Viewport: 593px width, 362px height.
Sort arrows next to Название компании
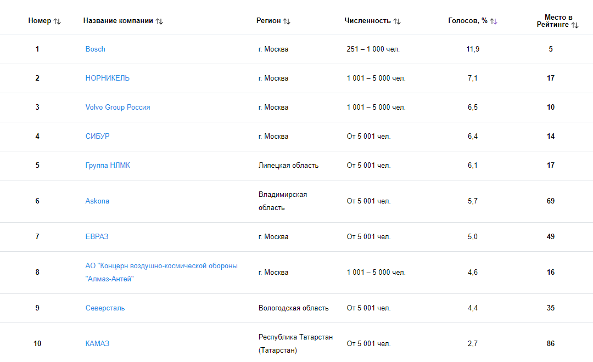click(160, 21)
